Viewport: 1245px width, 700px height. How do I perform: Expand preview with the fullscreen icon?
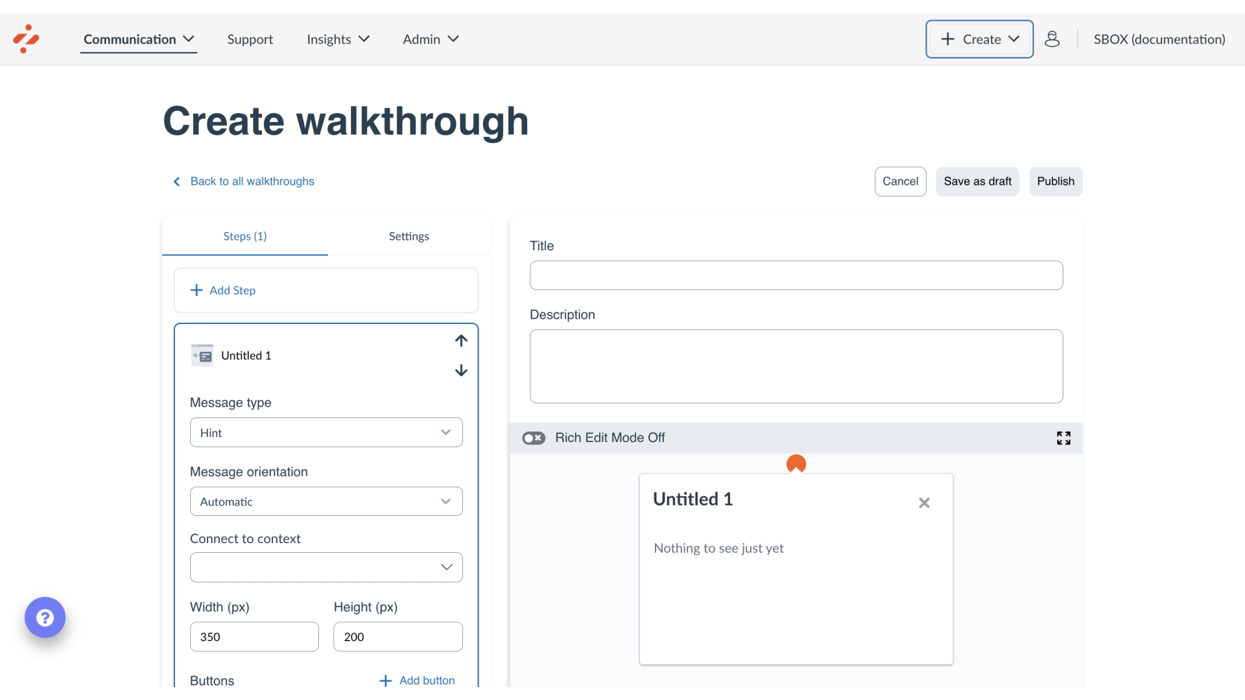pyautogui.click(x=1063, y=438)
